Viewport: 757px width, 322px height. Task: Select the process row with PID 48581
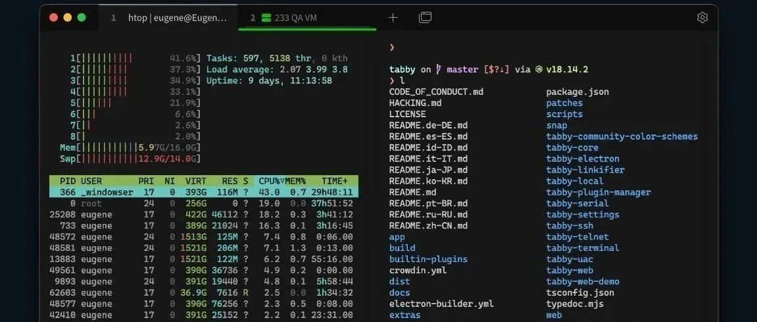click(204, 248)
